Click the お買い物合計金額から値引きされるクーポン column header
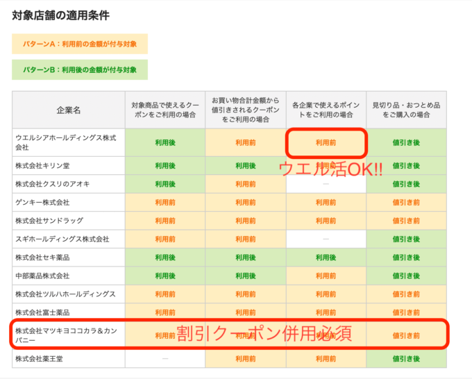This screenshot has height=379, width=472. [246, 110]
